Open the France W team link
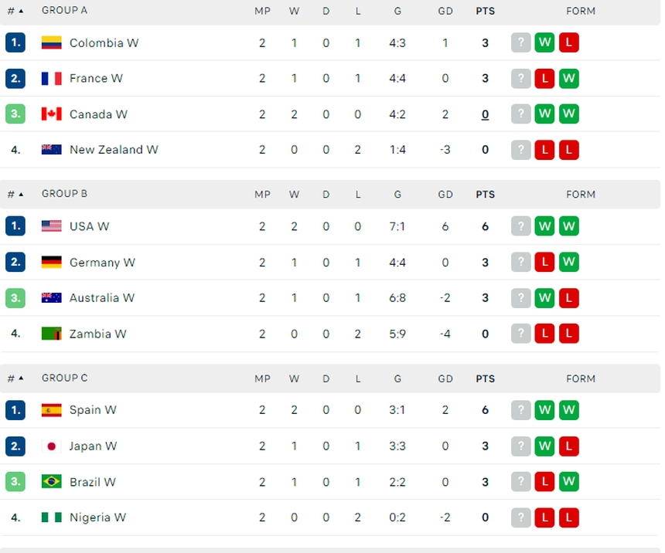This screenshot has height=553, width=665. coord(96,79)
